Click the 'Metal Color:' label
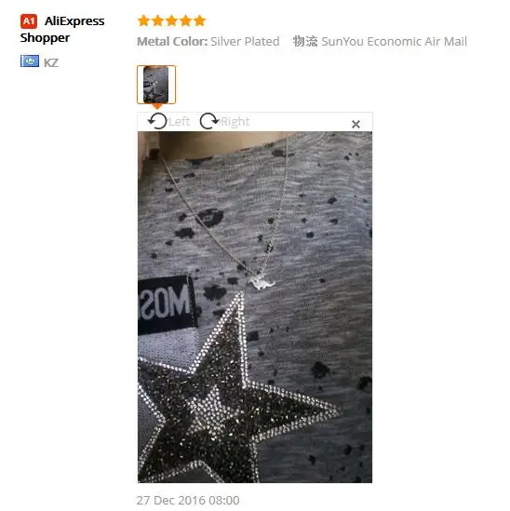 click(172, 42)
